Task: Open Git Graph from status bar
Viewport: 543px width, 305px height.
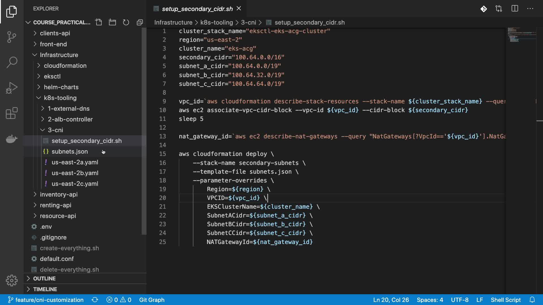Action: point(152,300)
